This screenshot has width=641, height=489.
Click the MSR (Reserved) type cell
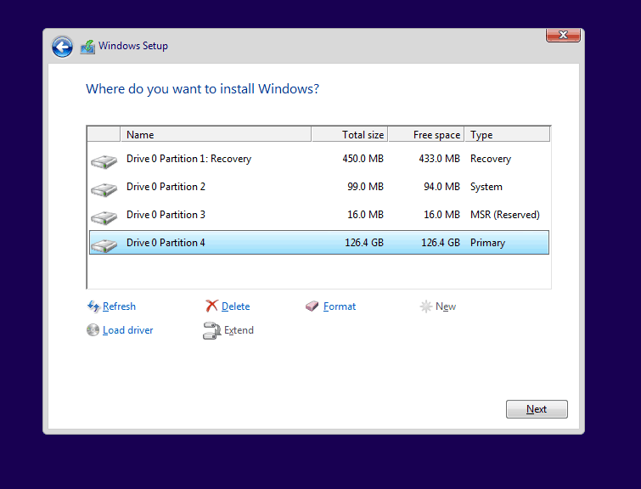(x=505, y=215)
